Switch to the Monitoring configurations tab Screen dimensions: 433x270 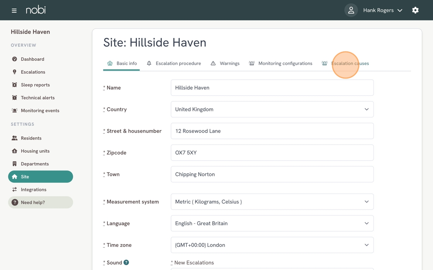point(281,63)
